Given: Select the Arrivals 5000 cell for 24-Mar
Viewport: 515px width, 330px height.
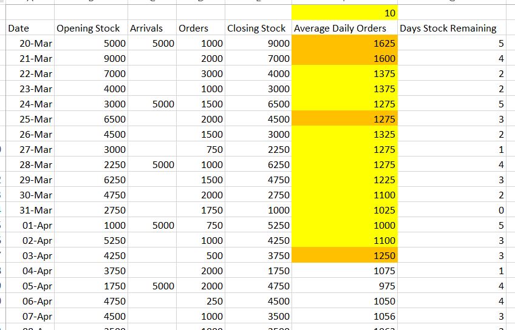Looking at the screenshot, I should coord(152,104).
